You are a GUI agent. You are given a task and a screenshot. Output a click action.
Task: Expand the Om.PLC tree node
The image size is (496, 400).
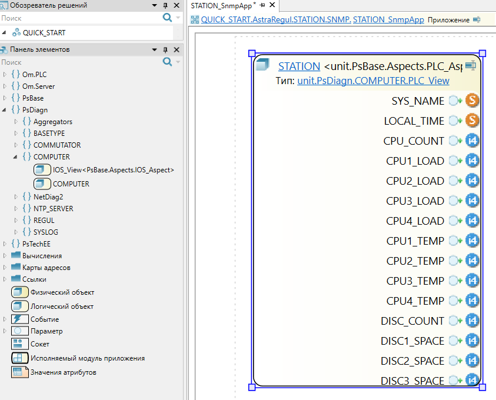coord(5,75)
